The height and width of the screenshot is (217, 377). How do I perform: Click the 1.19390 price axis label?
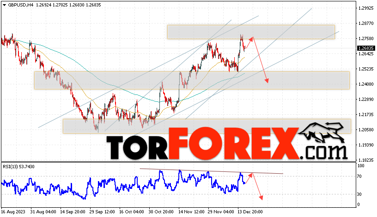click(366, 145)
